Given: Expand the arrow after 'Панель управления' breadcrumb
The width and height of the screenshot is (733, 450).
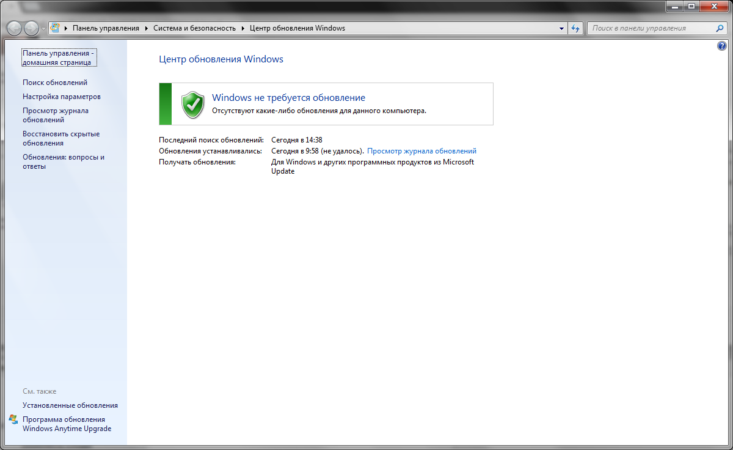Looking at the screenshot, I should coord(146,28).
